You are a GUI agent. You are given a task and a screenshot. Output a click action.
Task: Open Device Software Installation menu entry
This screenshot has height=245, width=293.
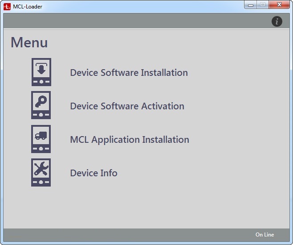point(129,73)
